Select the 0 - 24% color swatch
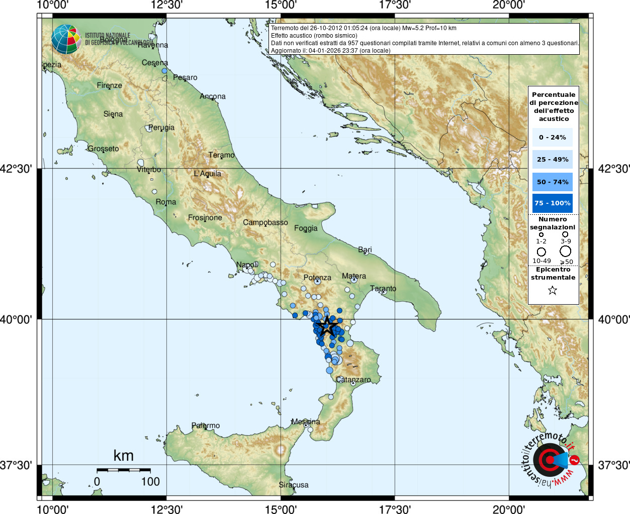The width and height of the screenshot is (630, 514). click(x=553, y=137)
